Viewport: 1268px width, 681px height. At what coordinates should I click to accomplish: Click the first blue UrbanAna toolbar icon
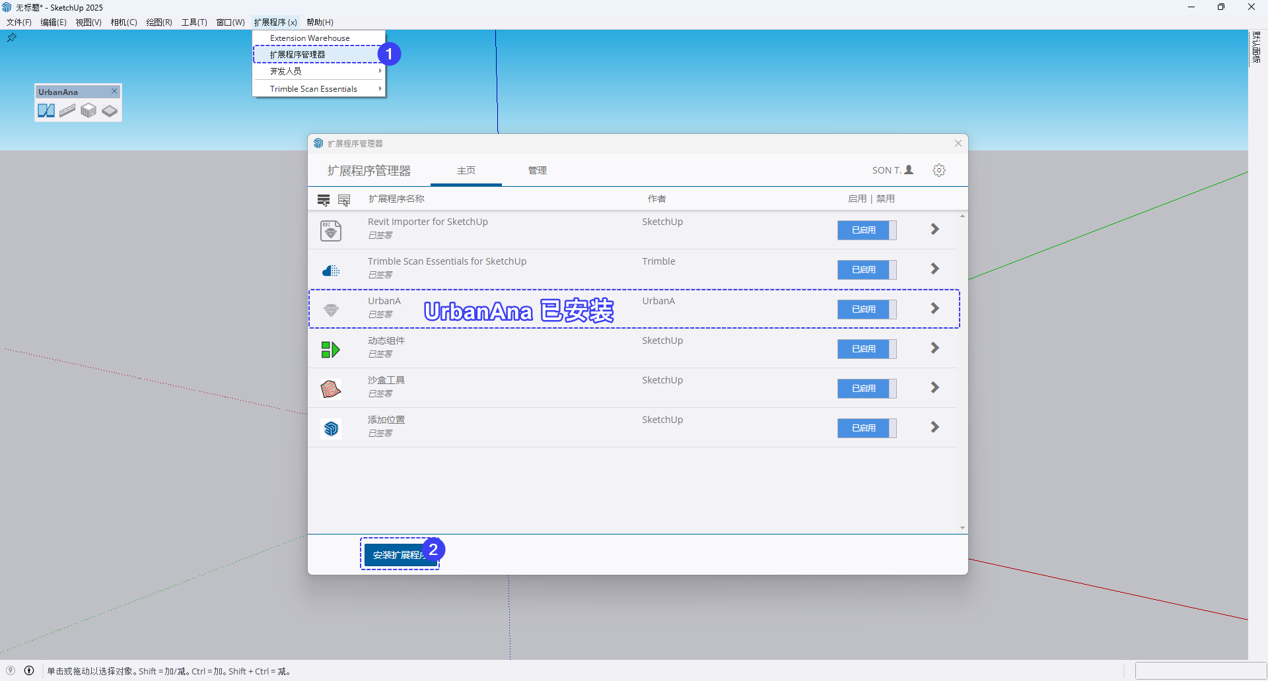(x=46, y=111)
